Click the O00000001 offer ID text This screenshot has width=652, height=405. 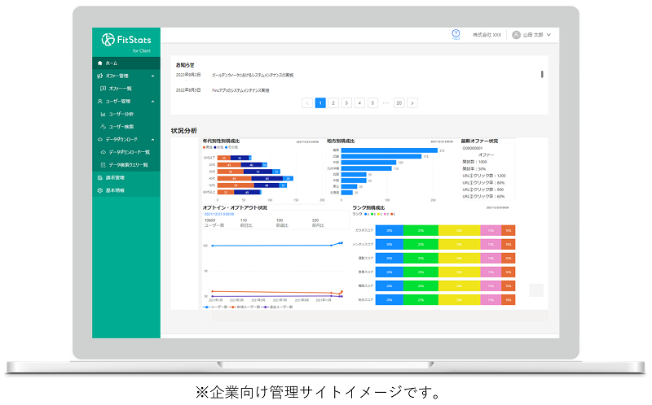click(x=473, y=148)
